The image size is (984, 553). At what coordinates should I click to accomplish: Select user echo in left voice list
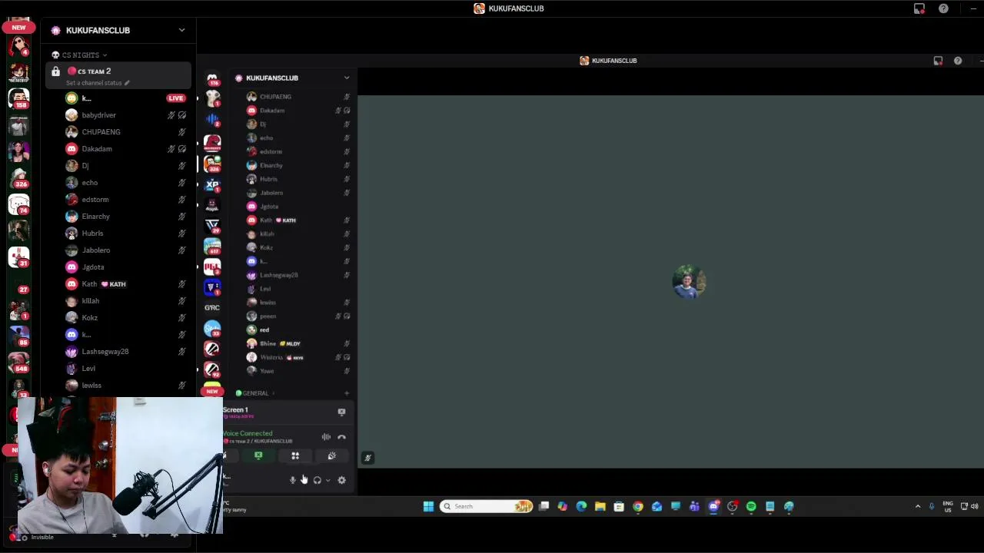click(89, 183)
